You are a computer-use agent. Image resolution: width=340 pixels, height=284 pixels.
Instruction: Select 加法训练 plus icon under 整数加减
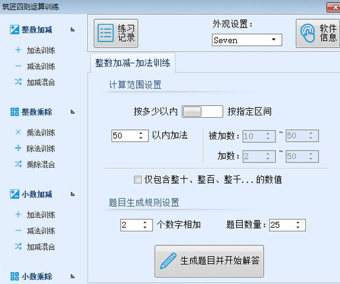[x=18, y=50]
